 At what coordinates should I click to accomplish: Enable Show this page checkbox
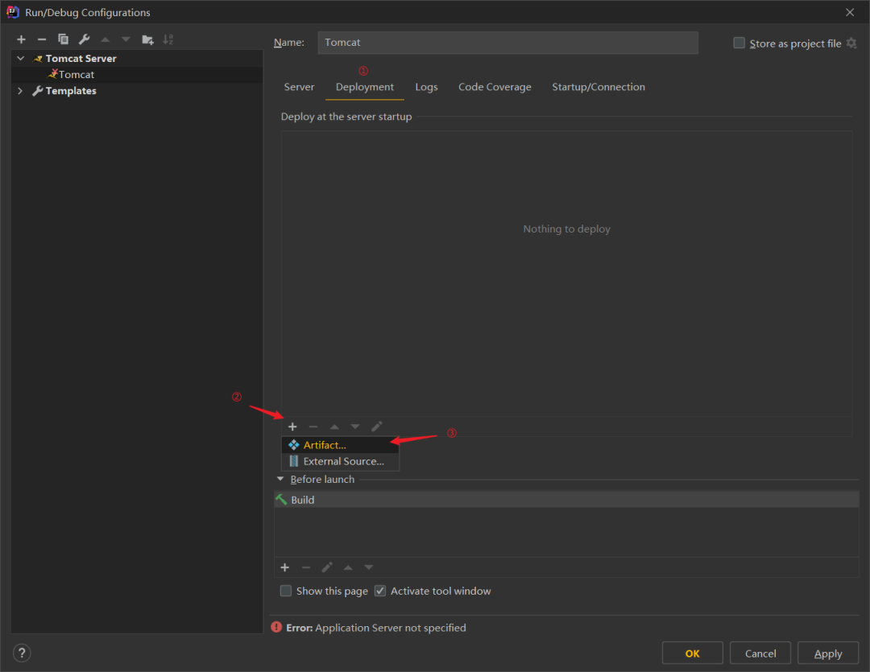click(x=286, y=591)
